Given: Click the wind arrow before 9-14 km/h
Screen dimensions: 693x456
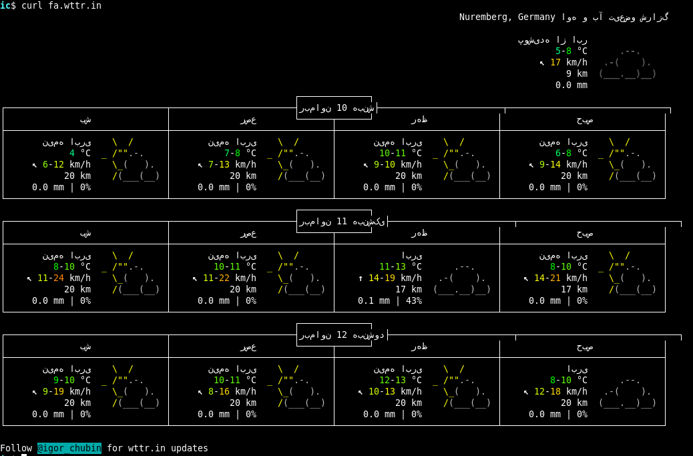Looking at the screenshot, I should (531, 166).
